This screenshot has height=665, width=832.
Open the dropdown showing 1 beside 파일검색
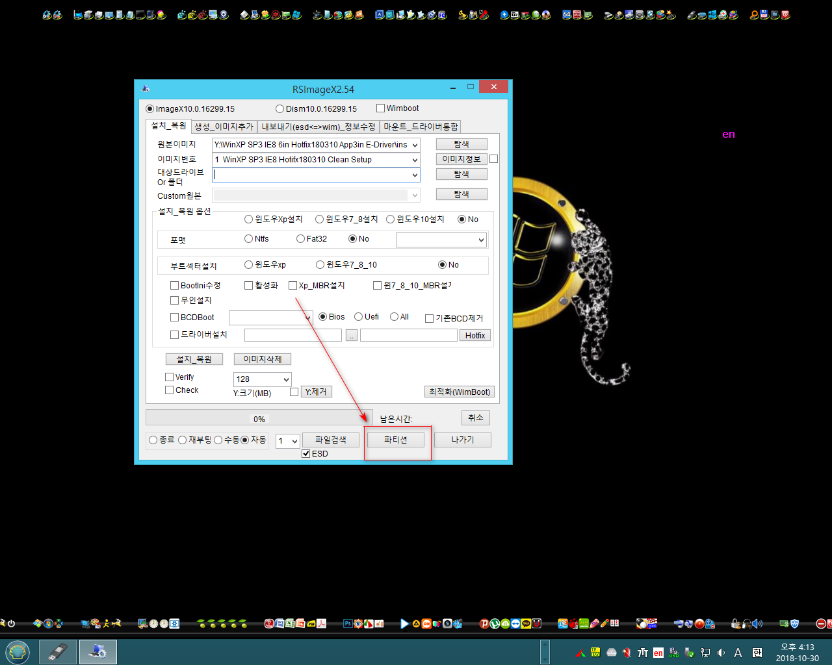[x=294, y=441]
